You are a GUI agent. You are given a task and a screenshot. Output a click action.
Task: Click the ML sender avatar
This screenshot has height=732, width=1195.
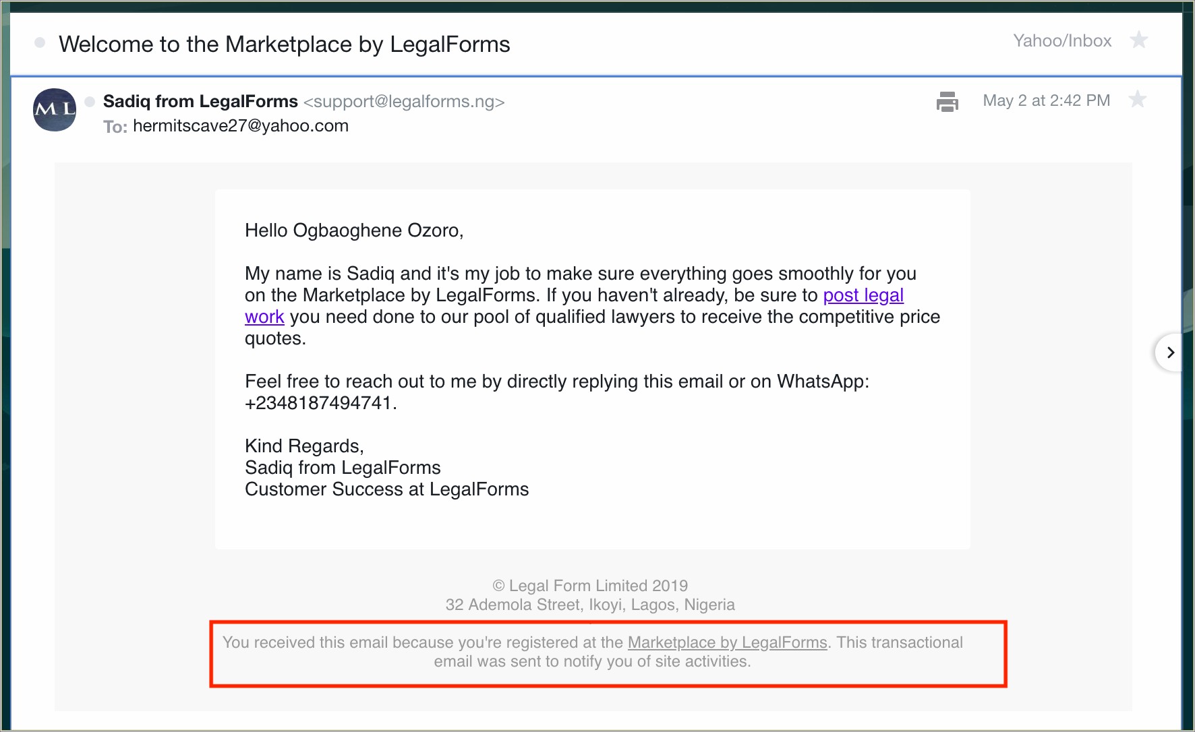click(55, 110)
